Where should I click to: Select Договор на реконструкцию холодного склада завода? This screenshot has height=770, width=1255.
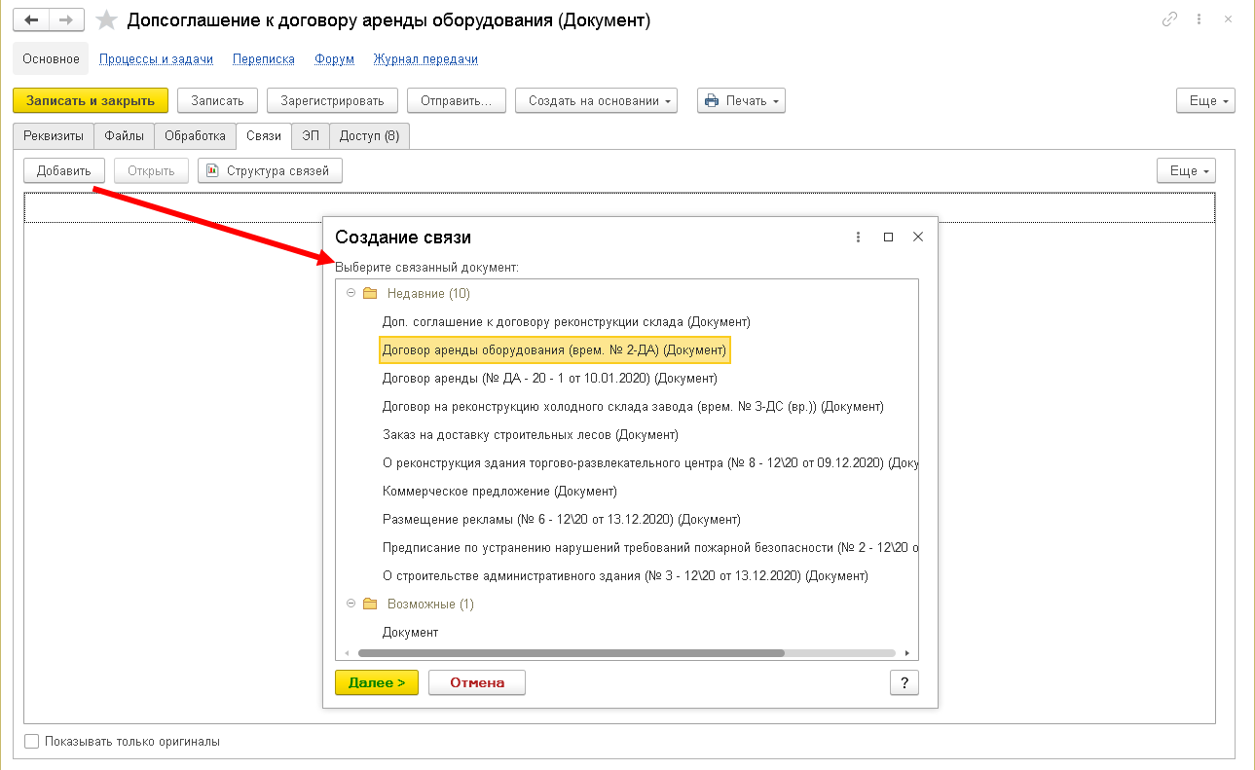[x=633, y=406]
